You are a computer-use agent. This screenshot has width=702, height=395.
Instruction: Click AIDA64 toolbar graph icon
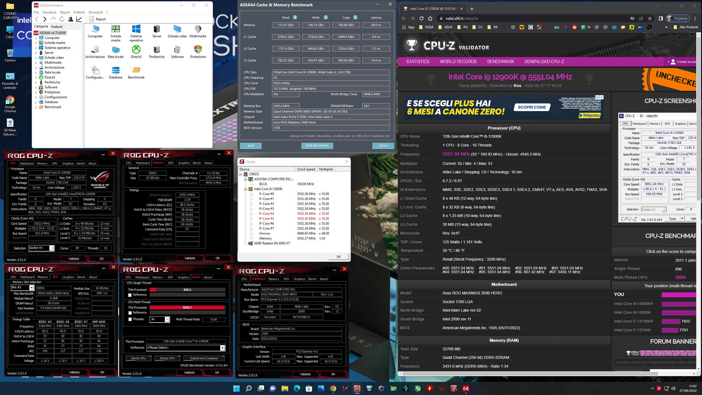(x=79, y=19)
